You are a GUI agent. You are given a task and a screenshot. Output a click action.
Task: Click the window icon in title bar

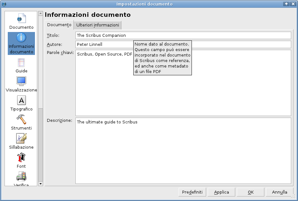tap(4, 4)
